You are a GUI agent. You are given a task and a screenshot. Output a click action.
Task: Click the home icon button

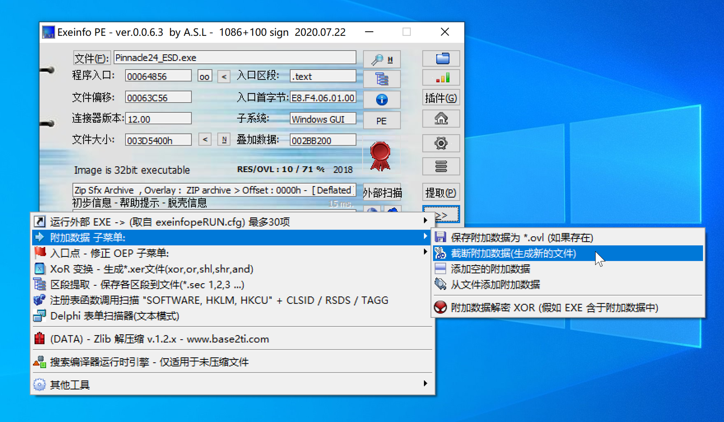tap(441, 118)
